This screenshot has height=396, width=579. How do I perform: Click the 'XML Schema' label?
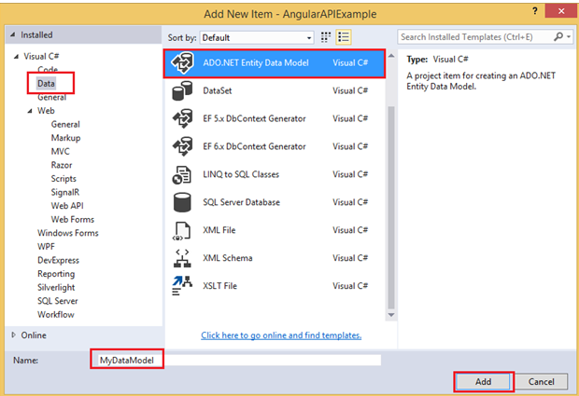coord(228,258)
